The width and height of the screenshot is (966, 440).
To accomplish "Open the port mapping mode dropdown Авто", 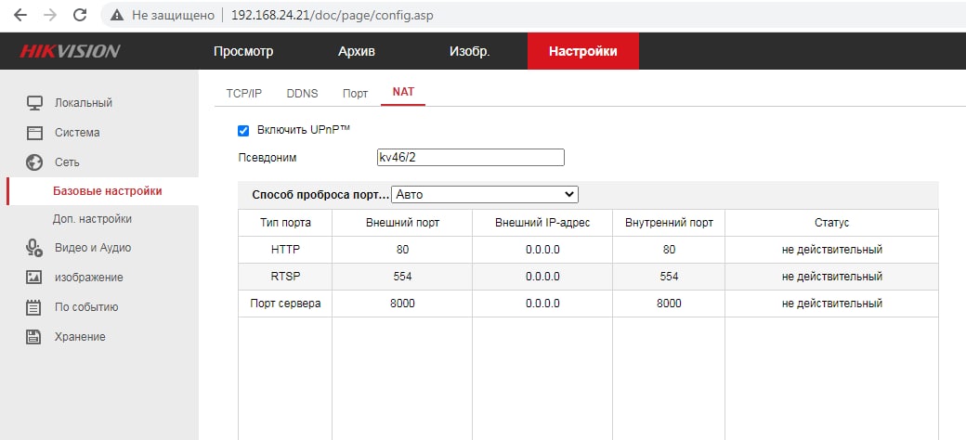I will click(x=485, y=194).
